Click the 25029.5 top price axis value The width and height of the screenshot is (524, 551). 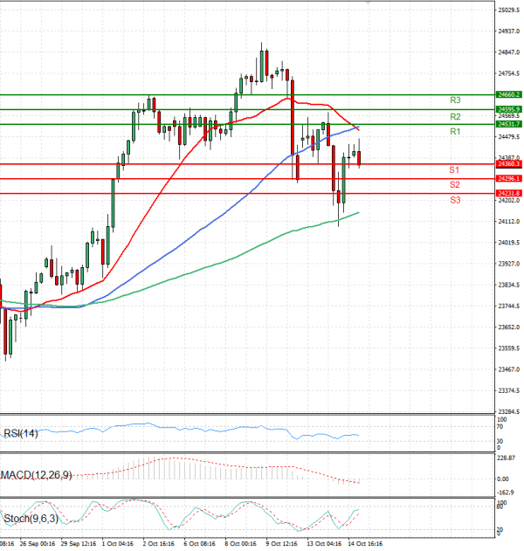508,10
